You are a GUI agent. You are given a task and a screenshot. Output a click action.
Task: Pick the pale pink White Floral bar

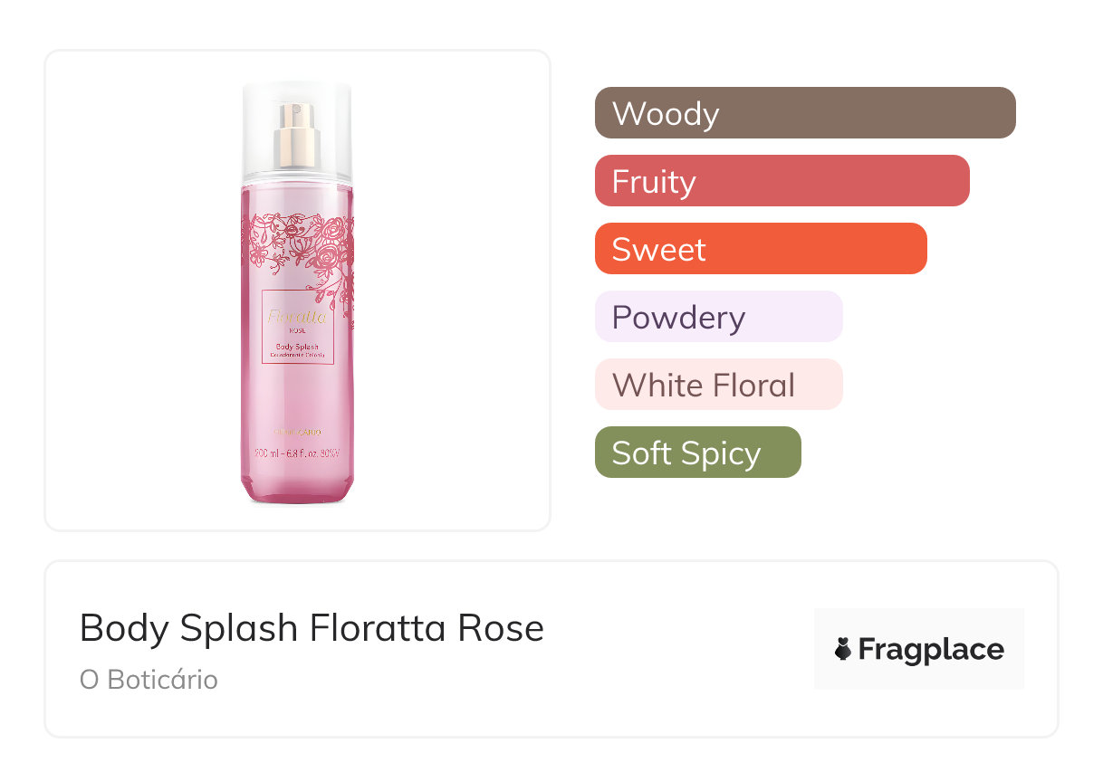(718, 385)
